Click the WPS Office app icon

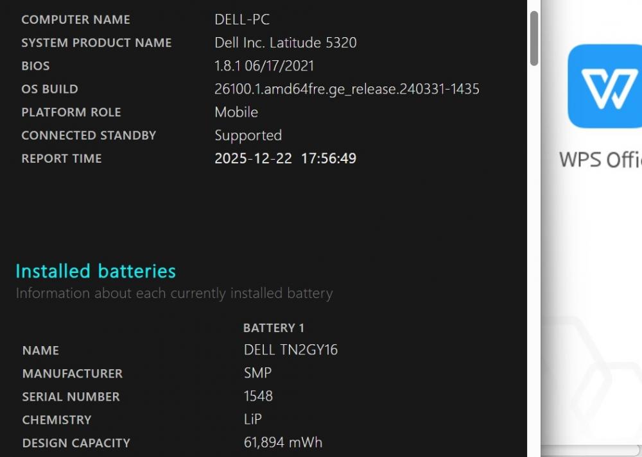[x=605, y=86]
